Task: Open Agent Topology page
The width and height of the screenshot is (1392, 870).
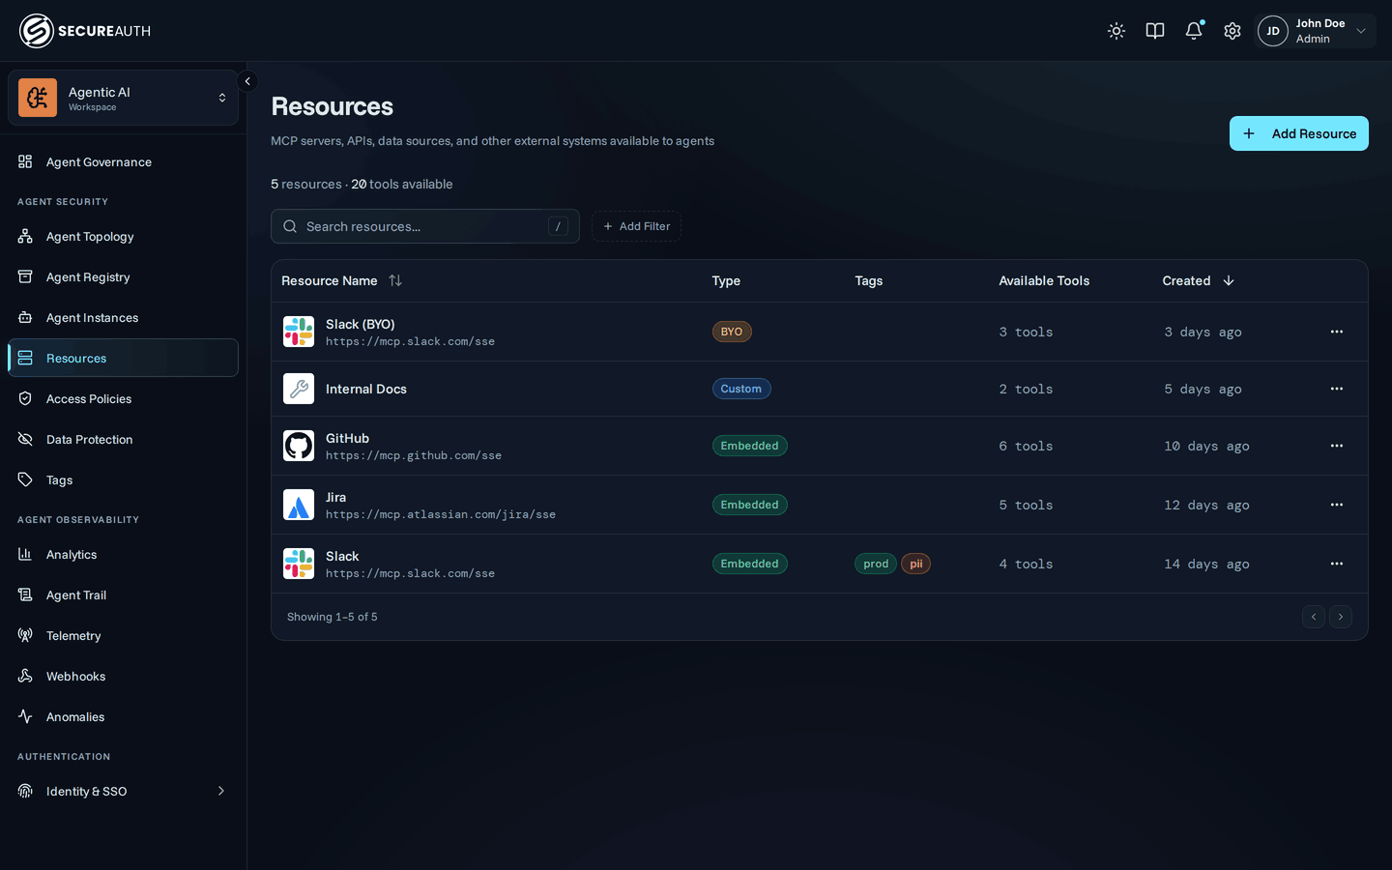Action: pos(123,236)
